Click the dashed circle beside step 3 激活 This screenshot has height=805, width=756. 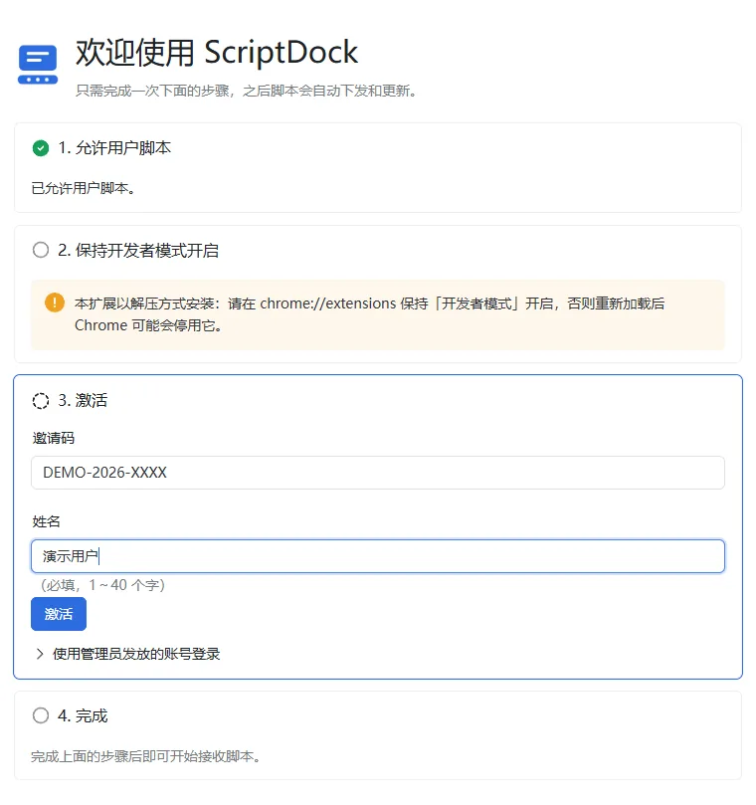click(x=41, y=400)
